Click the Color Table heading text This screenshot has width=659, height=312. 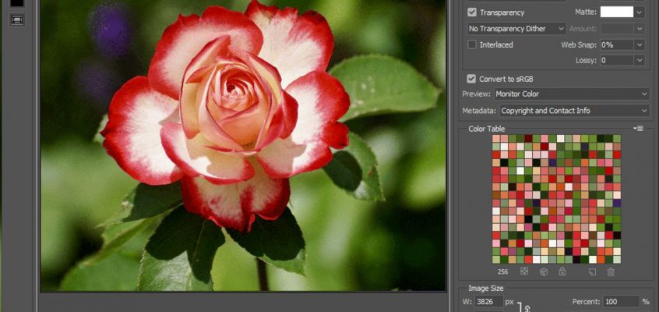(x=487, y=129)
